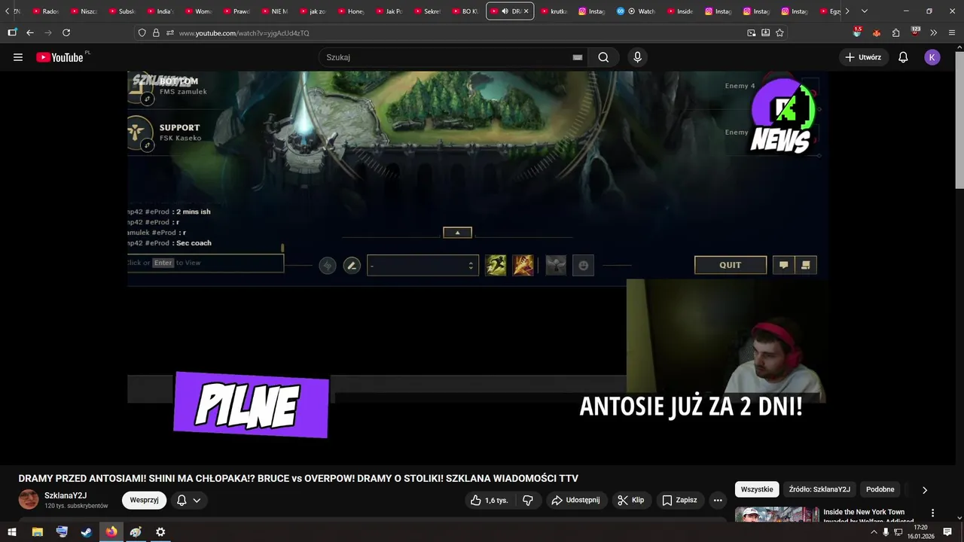
Task: Open Inside the New York Town thumbnail
Action: pyautogui.click(x=776, y=514)
